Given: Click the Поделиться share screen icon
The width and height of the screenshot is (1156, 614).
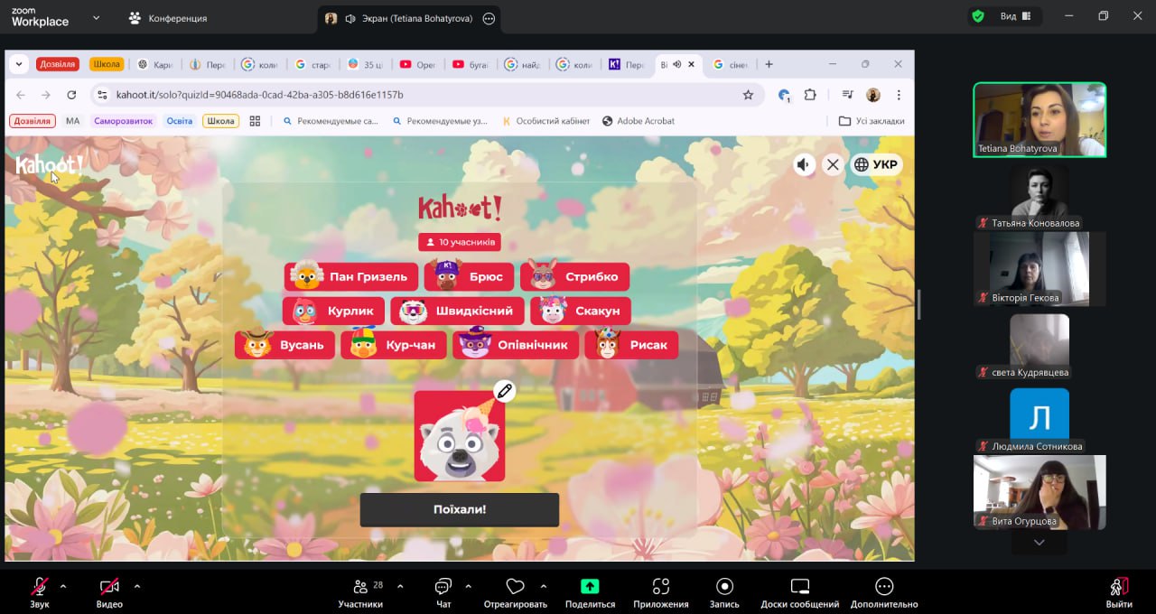Looking at the screenshot, I should [x=590, y=592].
